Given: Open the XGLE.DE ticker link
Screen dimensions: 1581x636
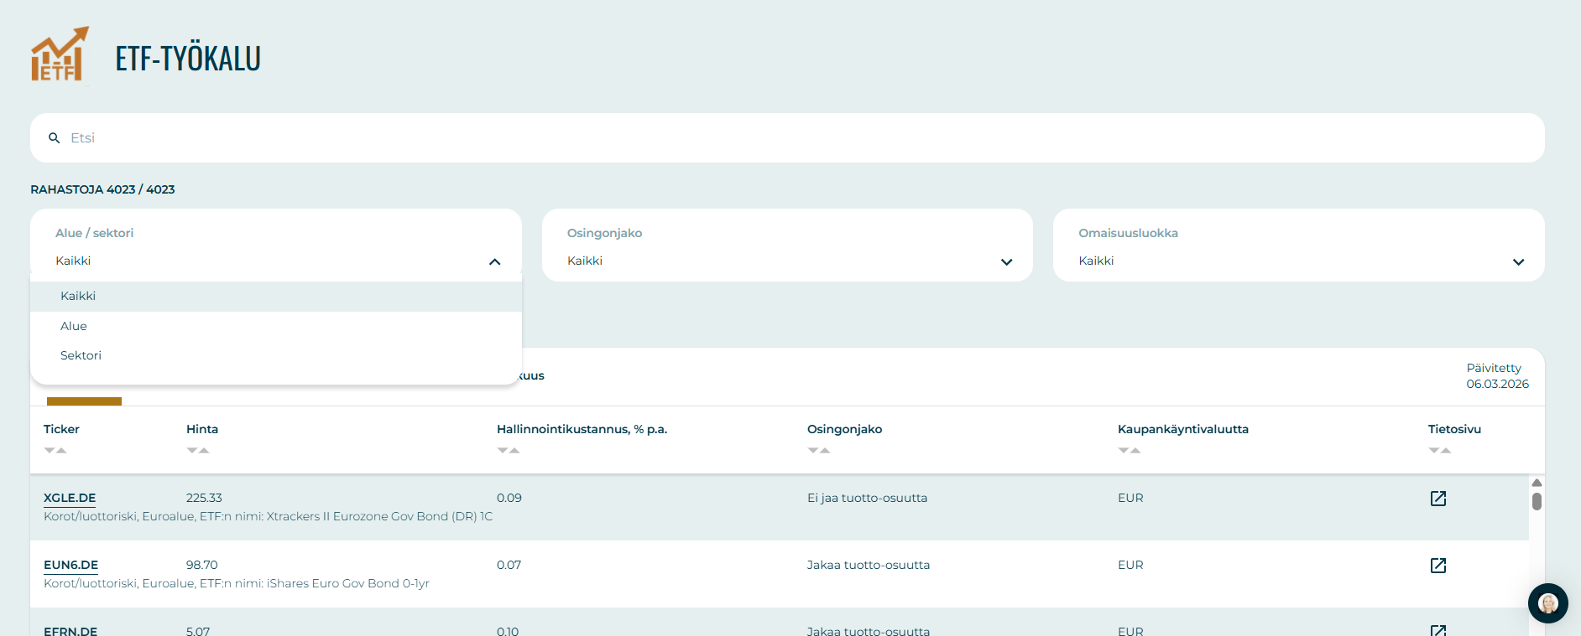Looking at the screenshot, I should (x=70, y=498).
